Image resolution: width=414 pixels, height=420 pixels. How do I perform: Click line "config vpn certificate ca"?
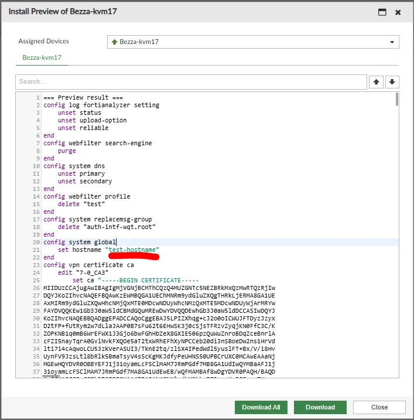click(88, 265)
